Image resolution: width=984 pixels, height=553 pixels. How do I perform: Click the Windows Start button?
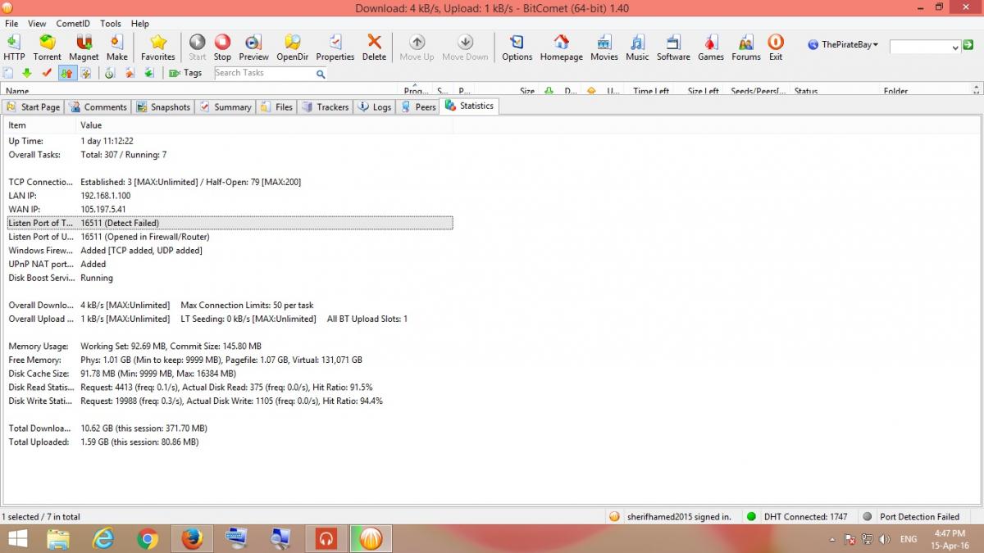17,538
